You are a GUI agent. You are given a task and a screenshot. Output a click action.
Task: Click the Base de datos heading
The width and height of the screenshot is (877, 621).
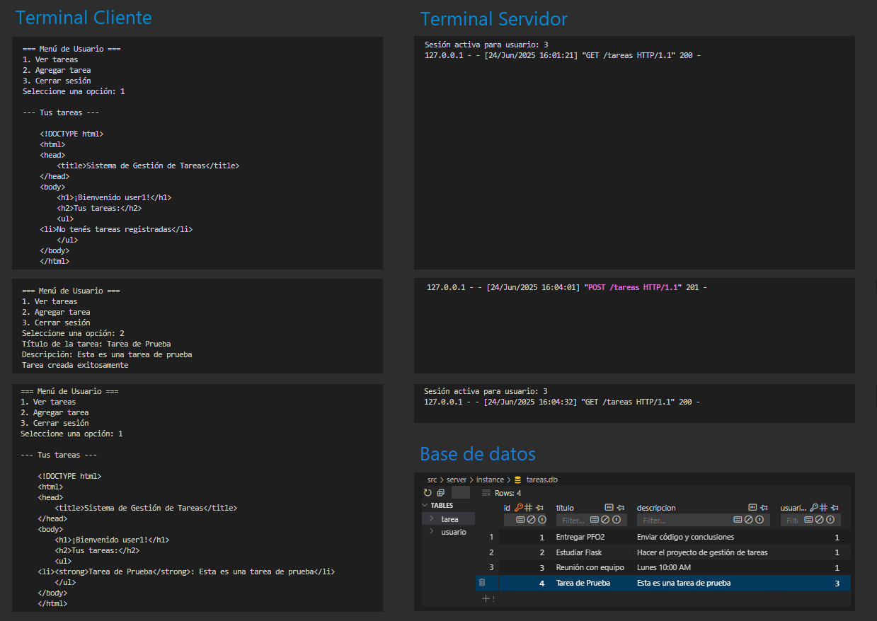[x=478, y=453]
